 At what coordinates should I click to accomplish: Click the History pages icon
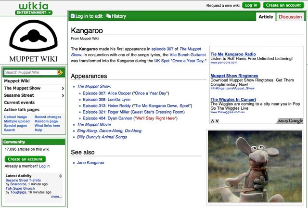[x=108, y=16]
